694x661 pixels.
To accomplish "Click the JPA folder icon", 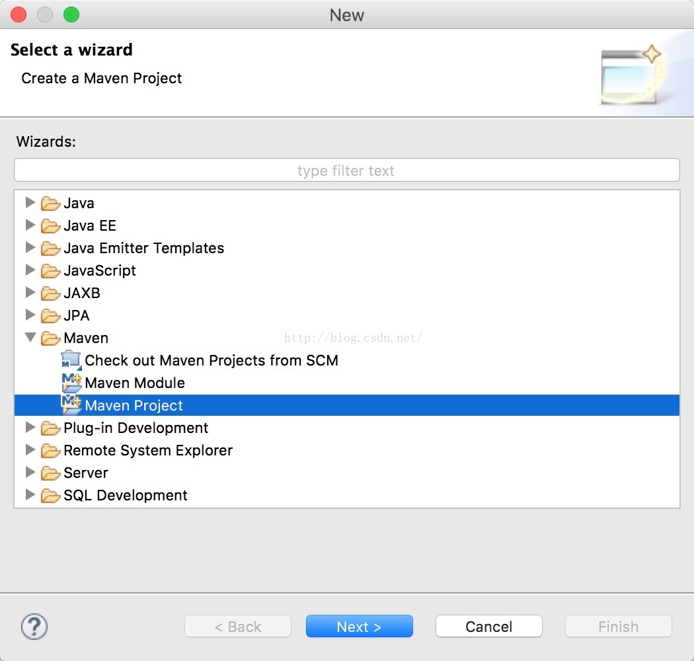I will point(50,316).
